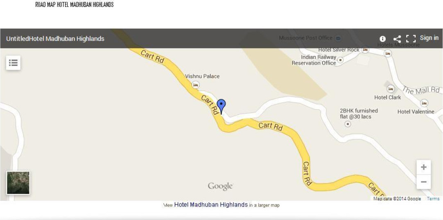Click the Mussoorie Post Office marker
This screenshot has height=220, width=443.
click(338, 38)
